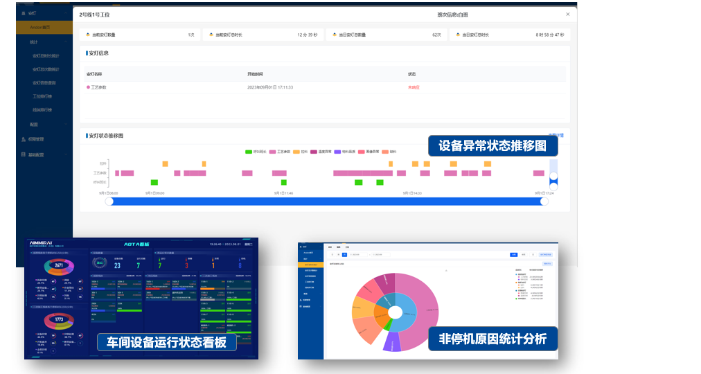
Task: Click the left handle of timeline range slider
Action: [109, 201]
